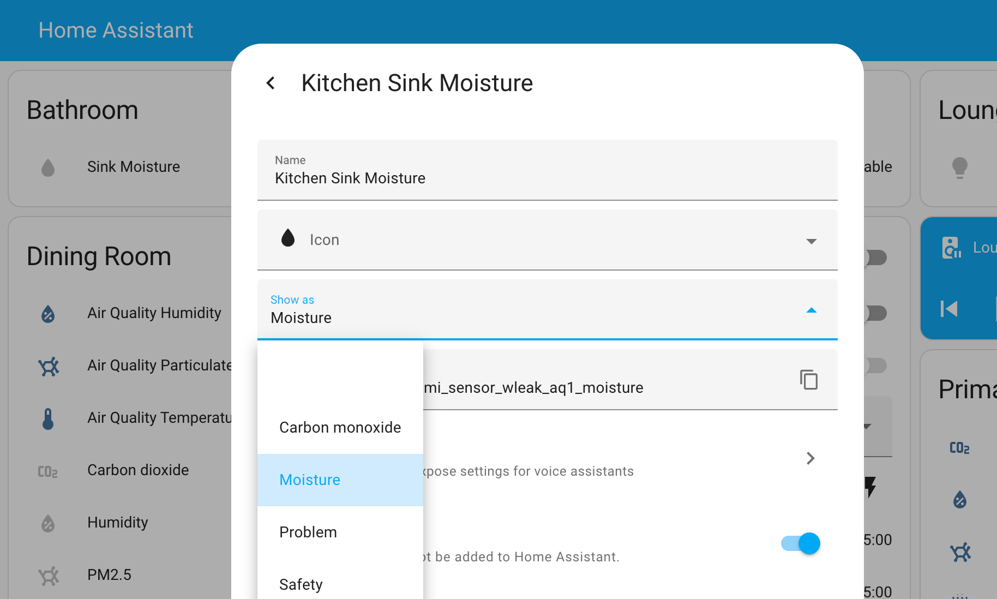Collapse the Show as dropdown
Image resolution: width=997 pixels, height=599 pixels.
(x=812, y=310)
